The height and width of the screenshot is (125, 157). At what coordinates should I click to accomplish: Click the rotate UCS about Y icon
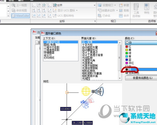(x=39, y=10)
